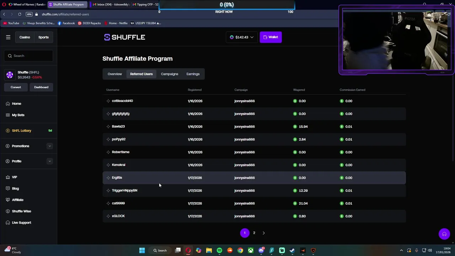
Task: Click the Home icon in the sidebar
Action: (8, 103)
